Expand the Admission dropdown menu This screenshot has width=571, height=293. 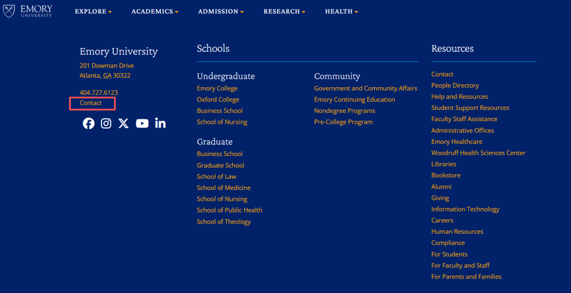pos(220,12)
